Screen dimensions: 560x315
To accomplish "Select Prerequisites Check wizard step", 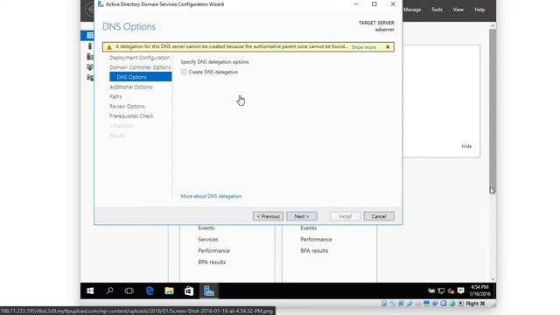I will (131, 116).
